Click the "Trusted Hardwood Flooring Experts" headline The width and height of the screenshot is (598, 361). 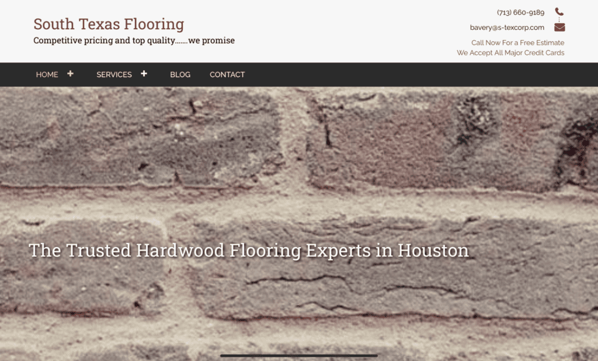pos(249,251)
